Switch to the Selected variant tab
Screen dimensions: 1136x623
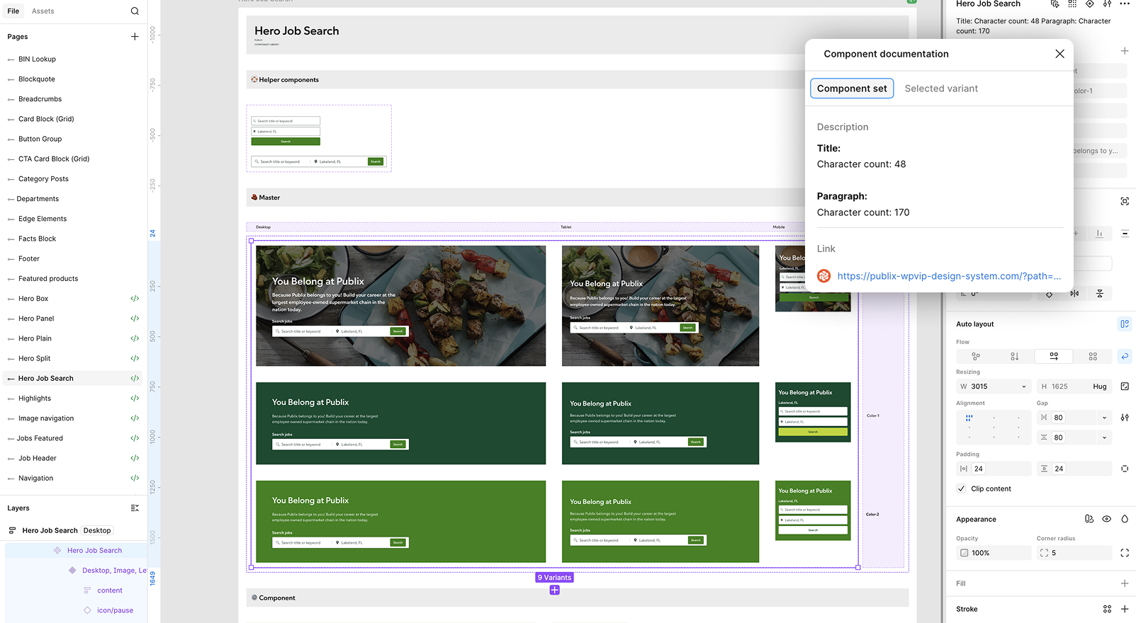[x=941, y=88]
